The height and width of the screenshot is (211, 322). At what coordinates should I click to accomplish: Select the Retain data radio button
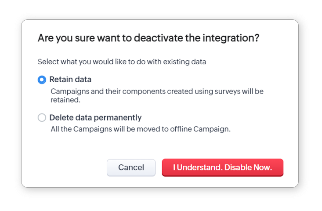tap(42, 80)
